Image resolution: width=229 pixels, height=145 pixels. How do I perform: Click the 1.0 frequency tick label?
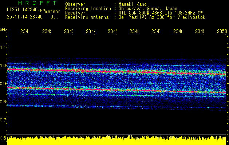(x=3, y=66)
